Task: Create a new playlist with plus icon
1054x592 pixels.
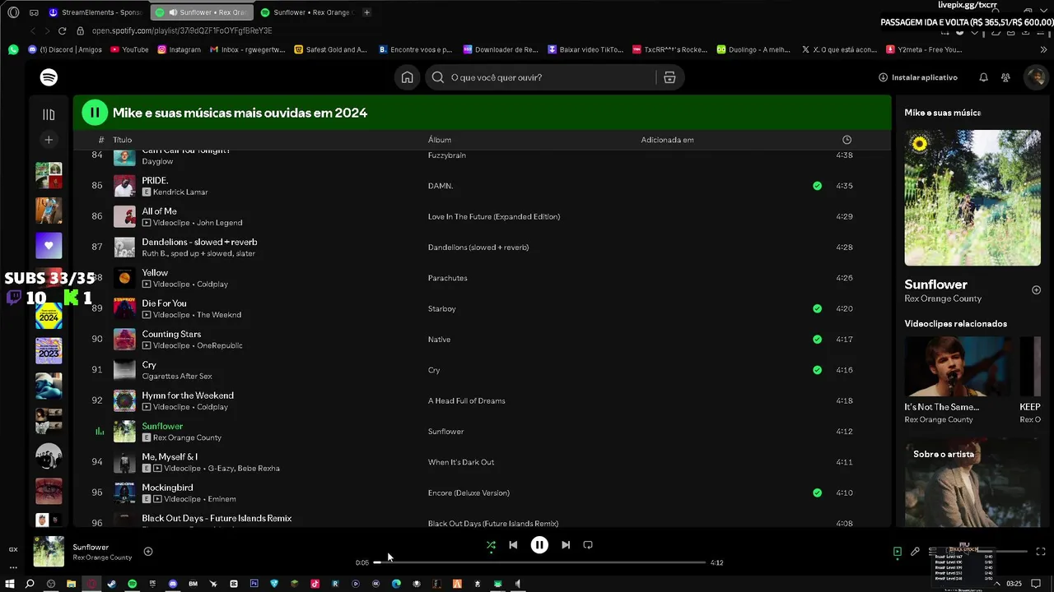Action: 49,140
